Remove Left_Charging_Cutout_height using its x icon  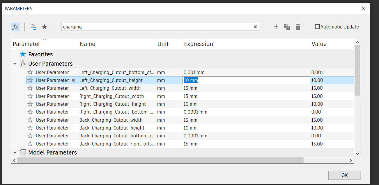tap(73, 80)
